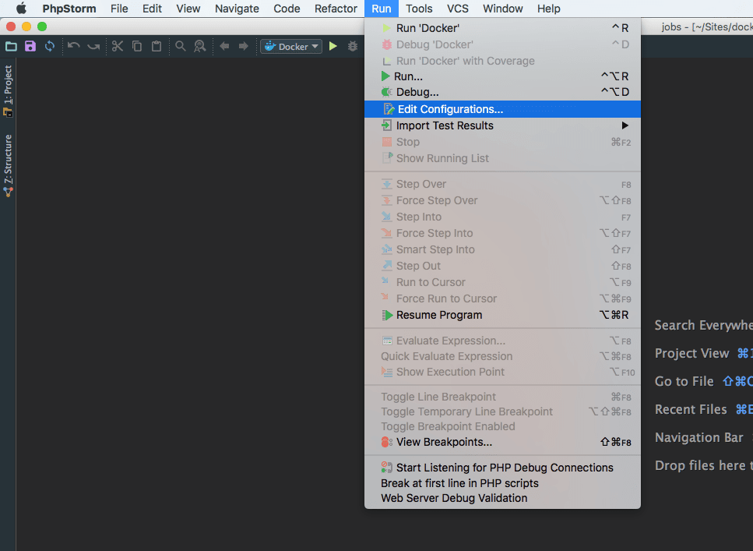Viewport: 753px width, 551px height.
Task: Select Edit Configurations... in Run menu
Action: click(x=502, y=109)
